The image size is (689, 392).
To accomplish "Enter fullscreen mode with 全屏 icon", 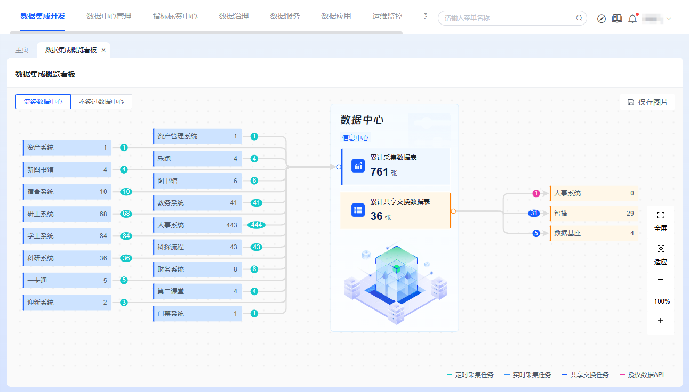I will (661, 215).
